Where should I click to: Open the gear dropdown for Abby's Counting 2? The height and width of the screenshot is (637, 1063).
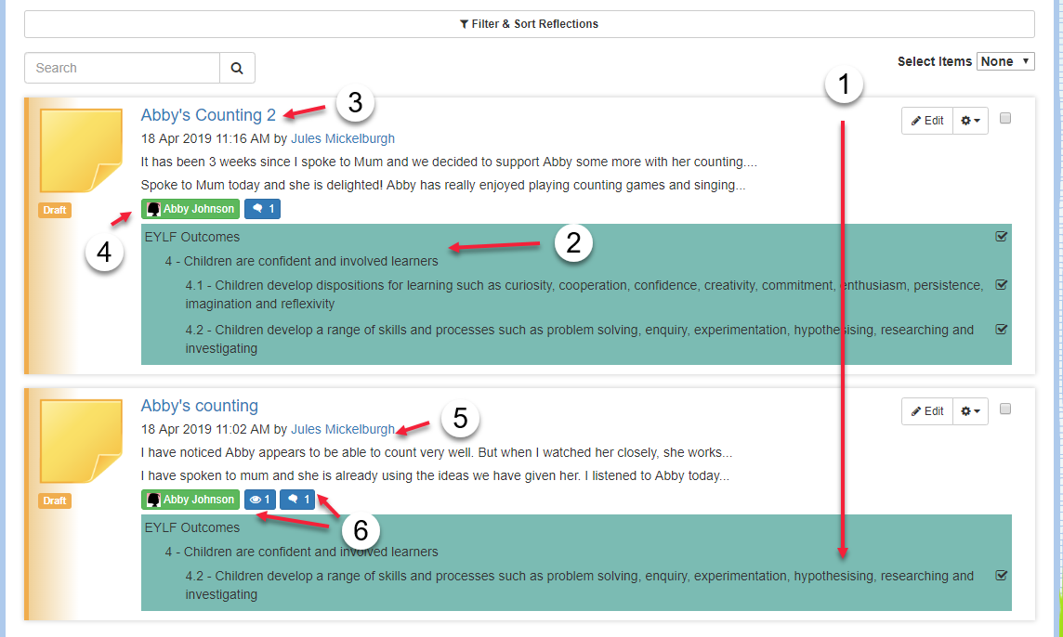point(970,121)
